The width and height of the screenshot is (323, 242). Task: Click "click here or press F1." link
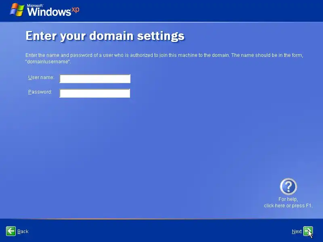tap(288, 206)
